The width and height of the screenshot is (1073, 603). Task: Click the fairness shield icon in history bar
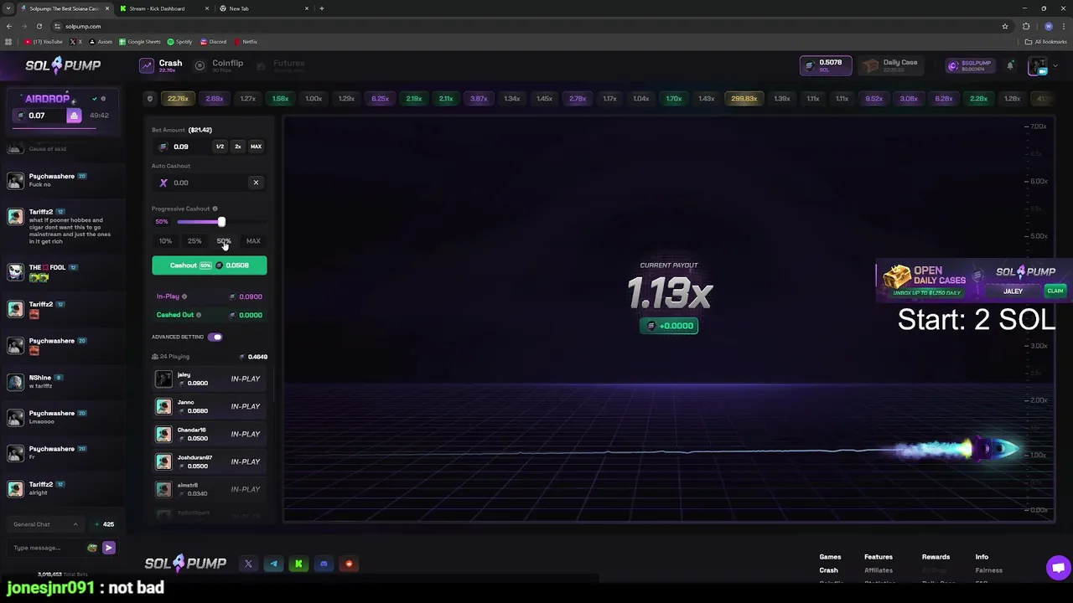click(150, 99)
